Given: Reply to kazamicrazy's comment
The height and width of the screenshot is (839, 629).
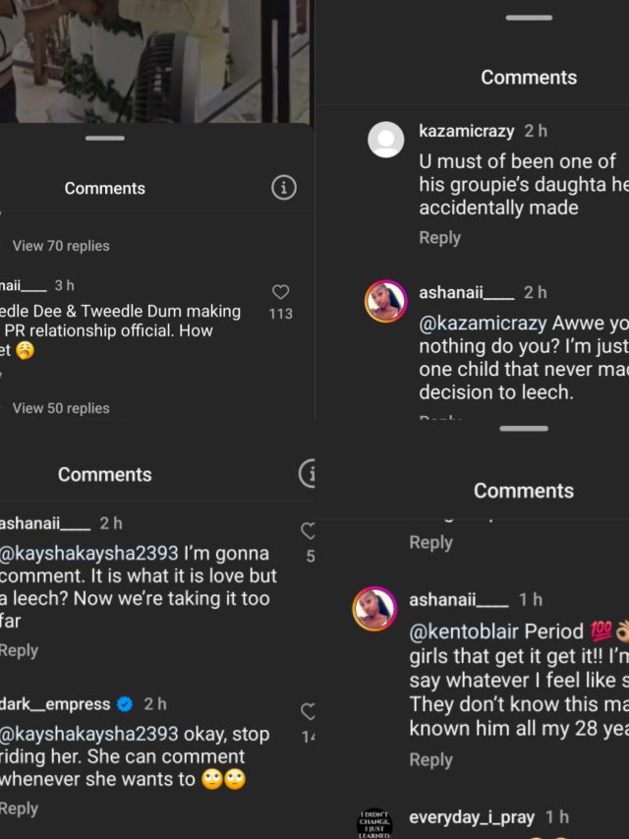Looking at the screenshot, I should [439, 238].
